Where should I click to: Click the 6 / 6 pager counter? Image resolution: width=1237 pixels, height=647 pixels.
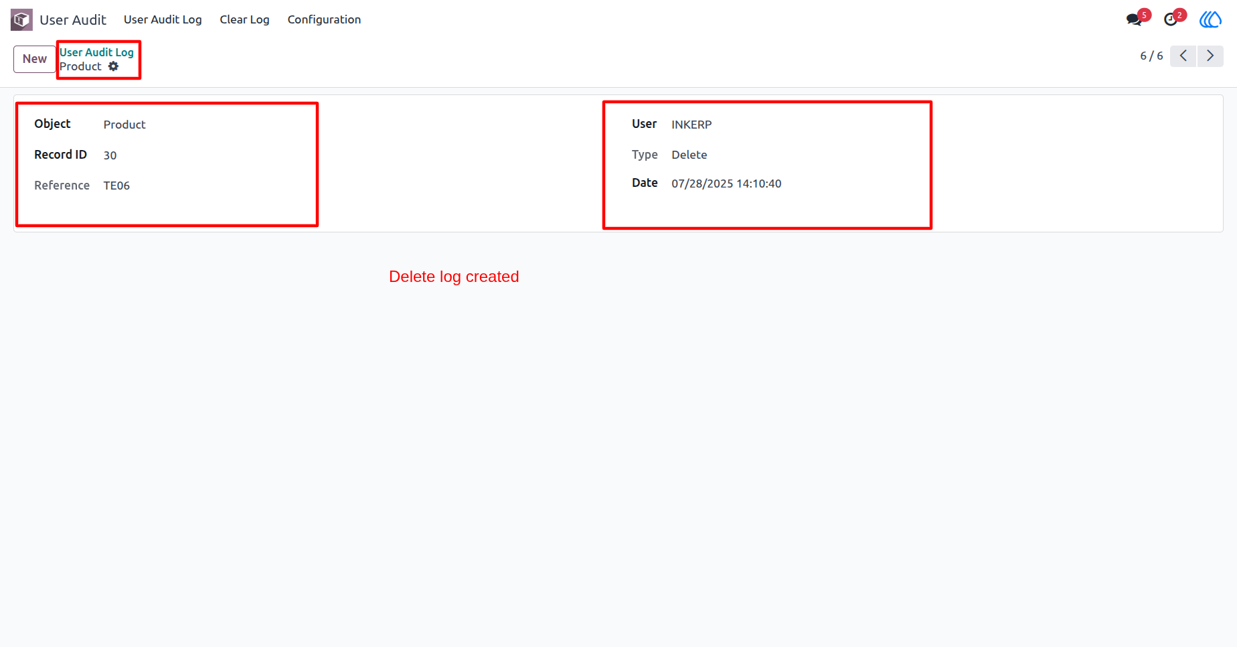1151,56
